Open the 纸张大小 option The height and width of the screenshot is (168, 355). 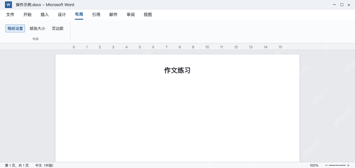(x=37, y=28)
